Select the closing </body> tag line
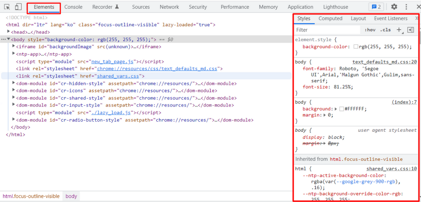The width and height of the screenshot is (421, 202). 20,127
